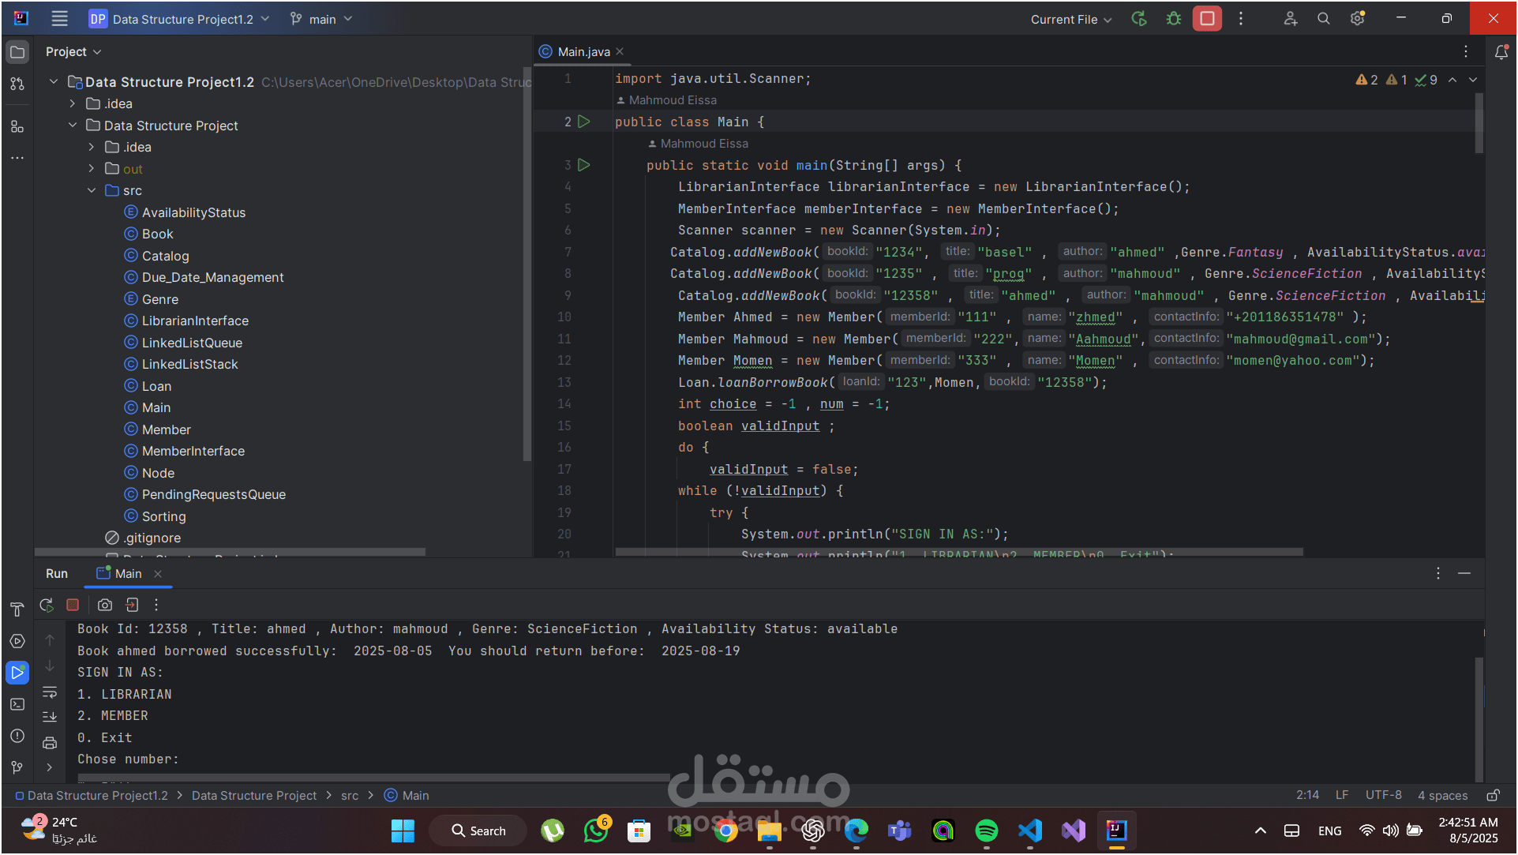Open the main branch dropdown

tap(321, 19)
